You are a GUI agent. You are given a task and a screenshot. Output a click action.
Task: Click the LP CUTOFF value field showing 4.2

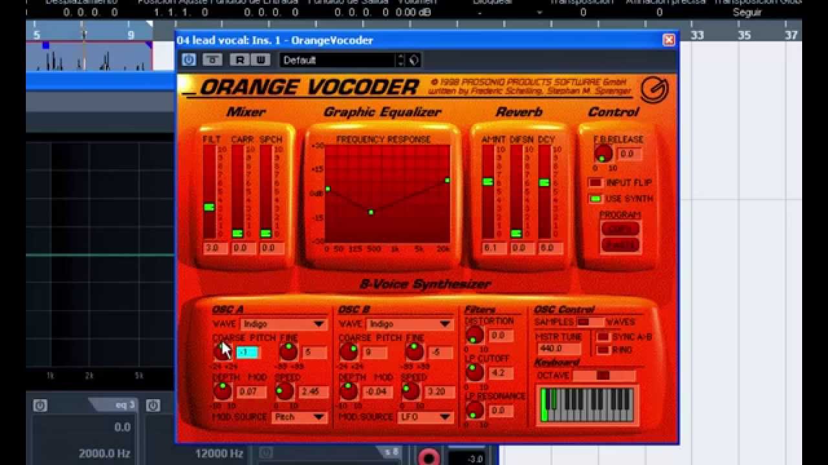(x=501, y=373)
